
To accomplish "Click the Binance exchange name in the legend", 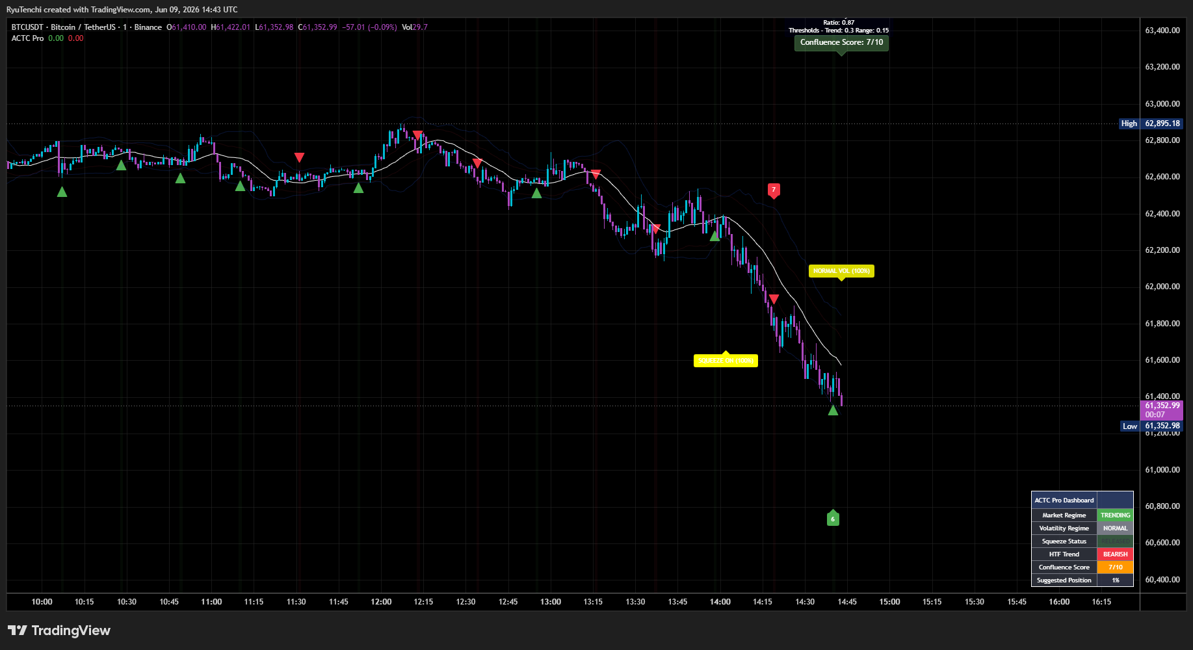I will (x=148, y=27).
